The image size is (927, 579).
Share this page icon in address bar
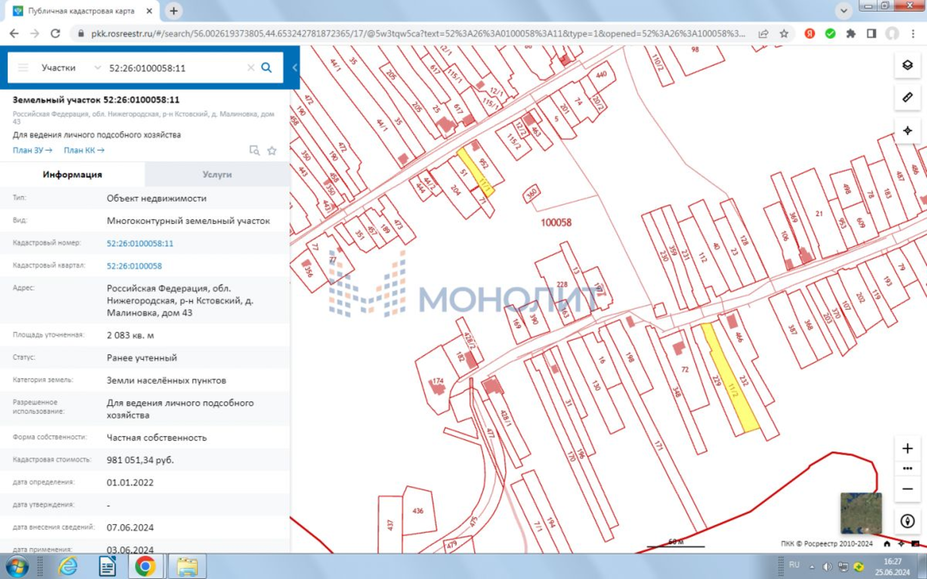pyautogui.click(x=763, y=34)
